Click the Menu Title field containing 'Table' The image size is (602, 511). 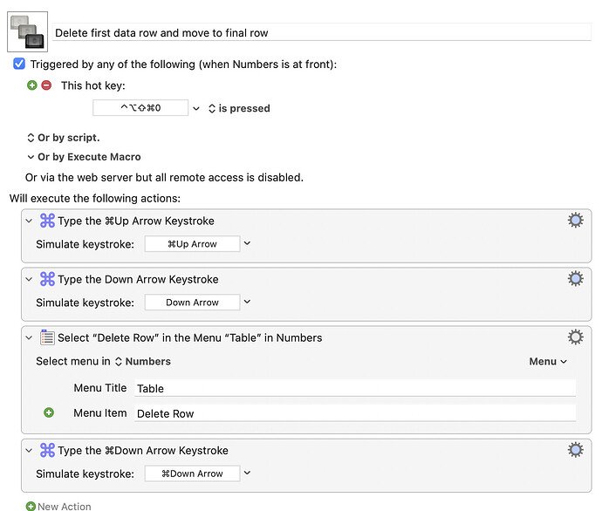pyautogui.click(x=354, y=389)
